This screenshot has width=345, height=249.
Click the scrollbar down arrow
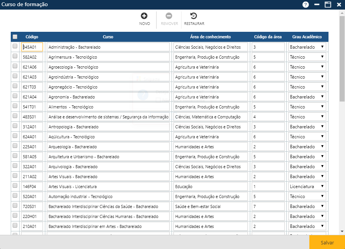click(x=342, y=231)
